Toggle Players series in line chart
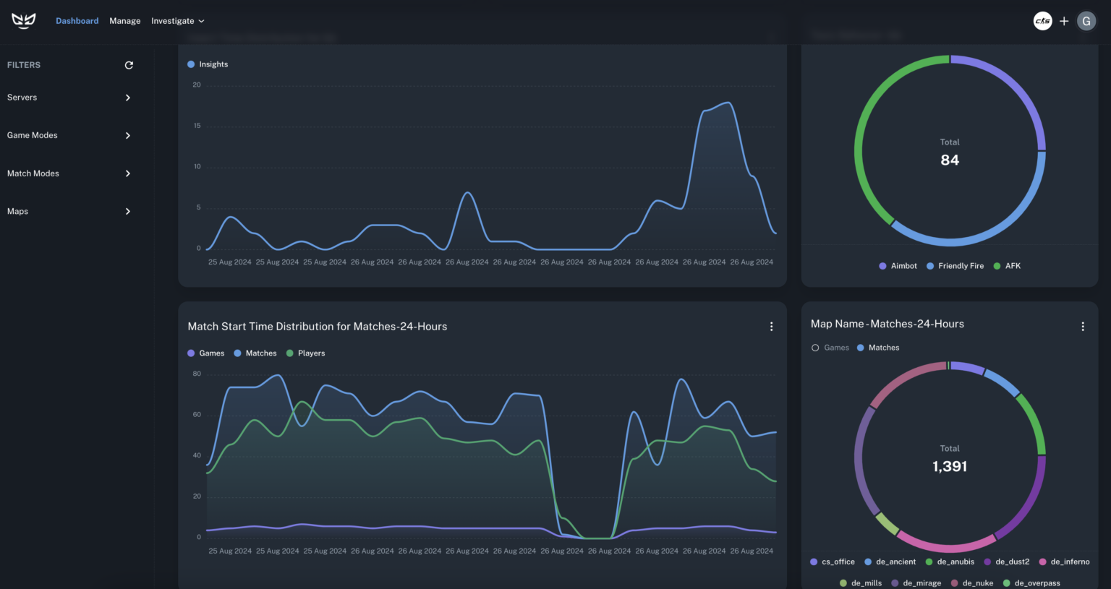This screenshot has height=589, width=1111. (x=305, y=353)
